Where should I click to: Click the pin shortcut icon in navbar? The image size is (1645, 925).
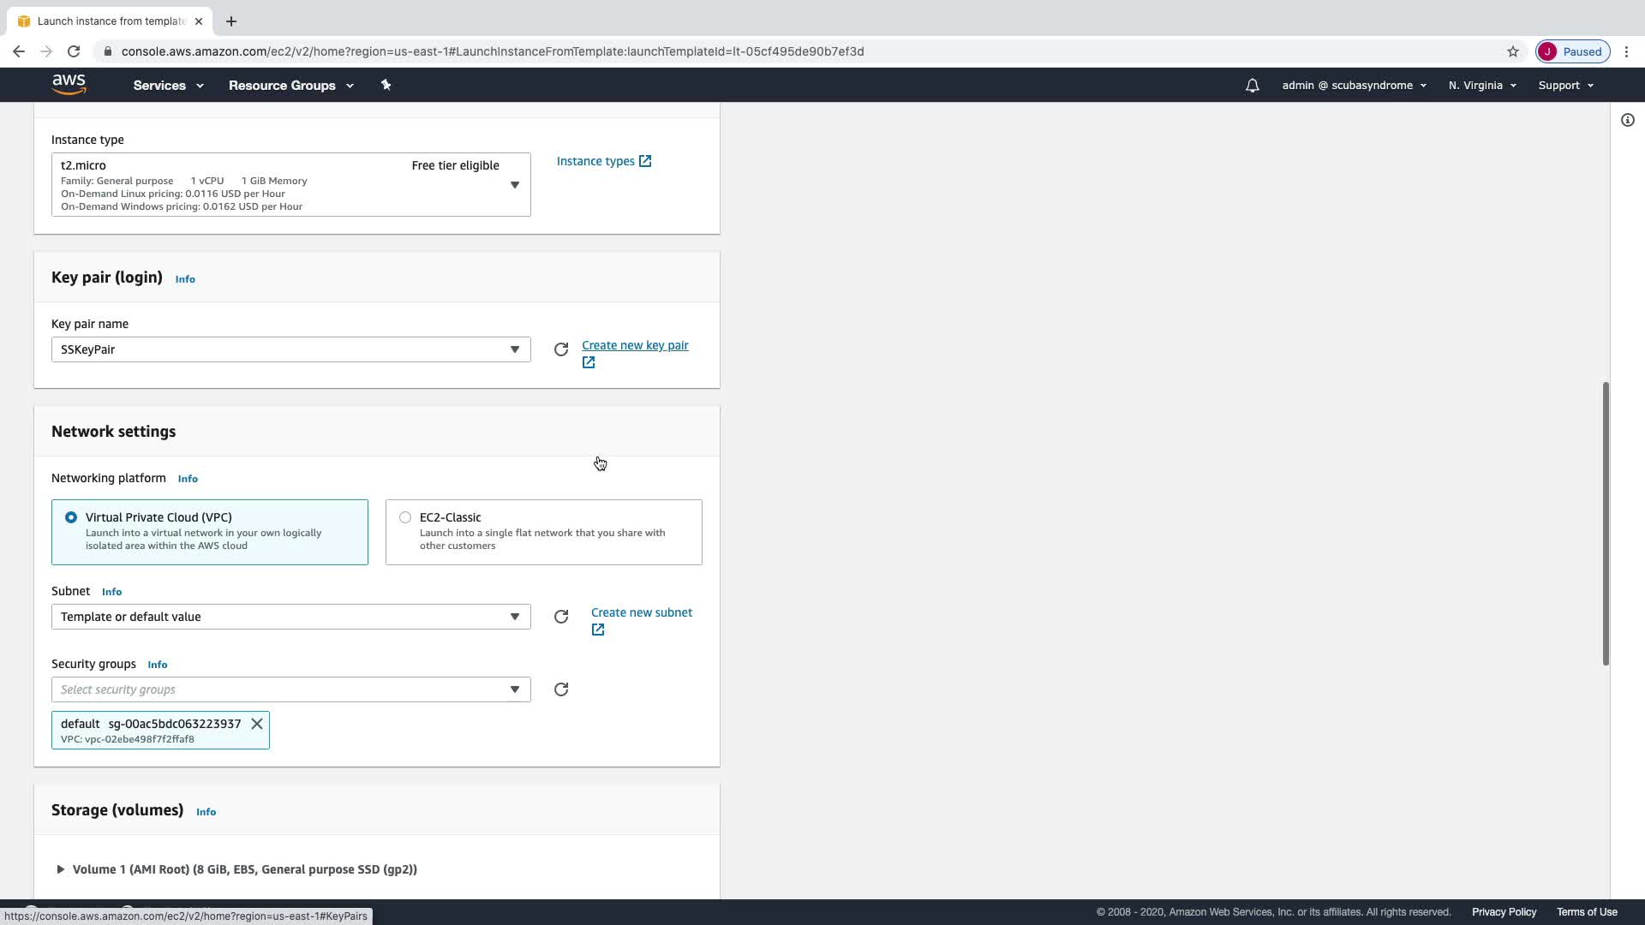[x=386, y=85]
